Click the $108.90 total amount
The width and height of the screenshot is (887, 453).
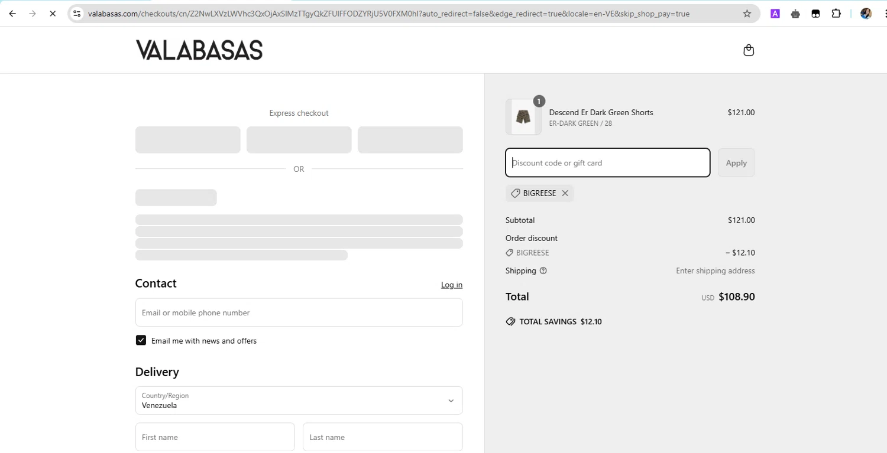point(736,296)
